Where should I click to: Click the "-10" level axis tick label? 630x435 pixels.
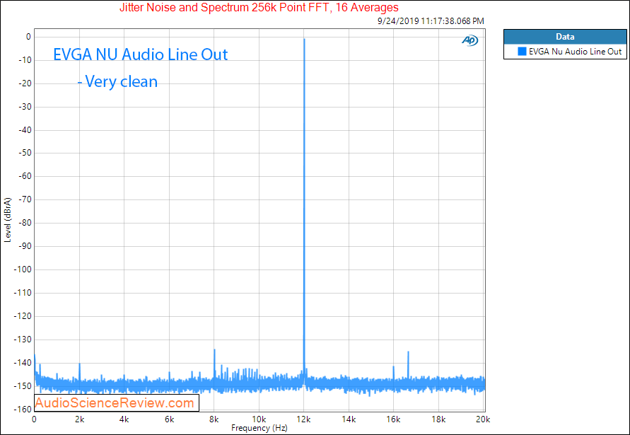(x=25, y=60)
